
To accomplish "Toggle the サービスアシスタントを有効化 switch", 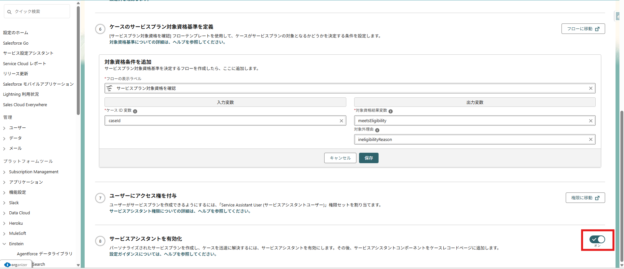I will (x=597, y=240).
